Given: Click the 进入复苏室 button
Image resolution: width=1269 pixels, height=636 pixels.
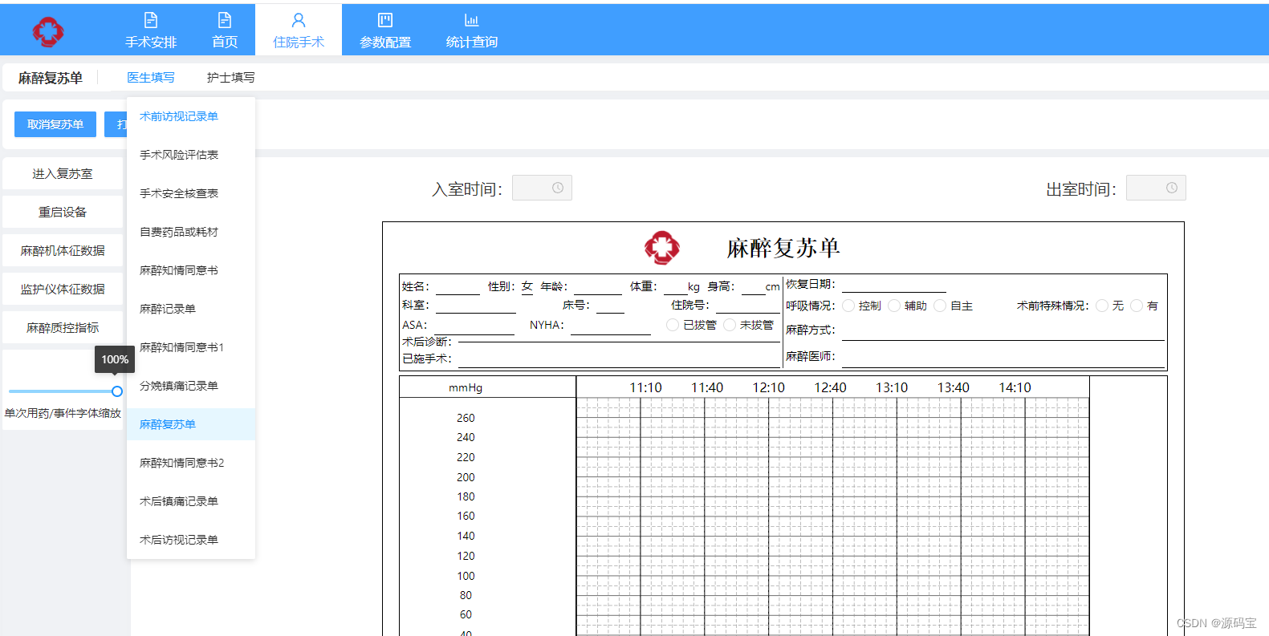Looking at the screenshot, I should click(x=63, y=174).
